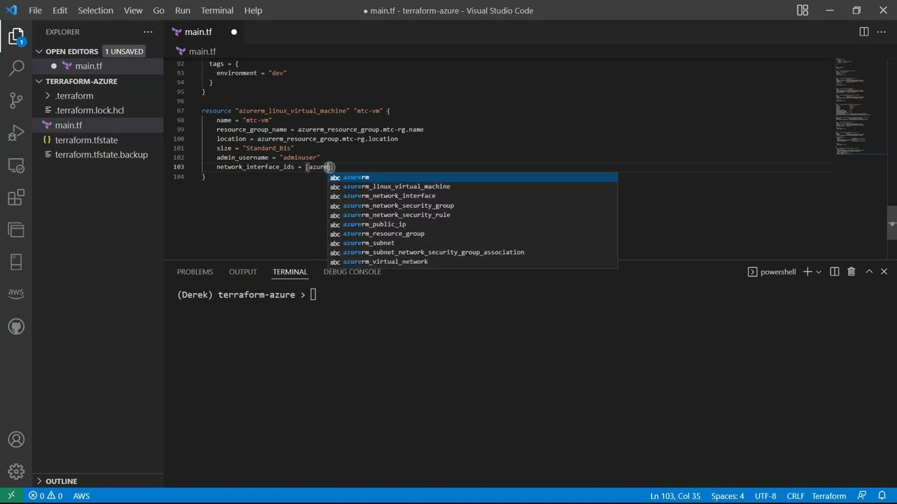Click the editor vertical scrollbar thumb
This screenshot has height=504, width=897.
click(x=892, y=223)
